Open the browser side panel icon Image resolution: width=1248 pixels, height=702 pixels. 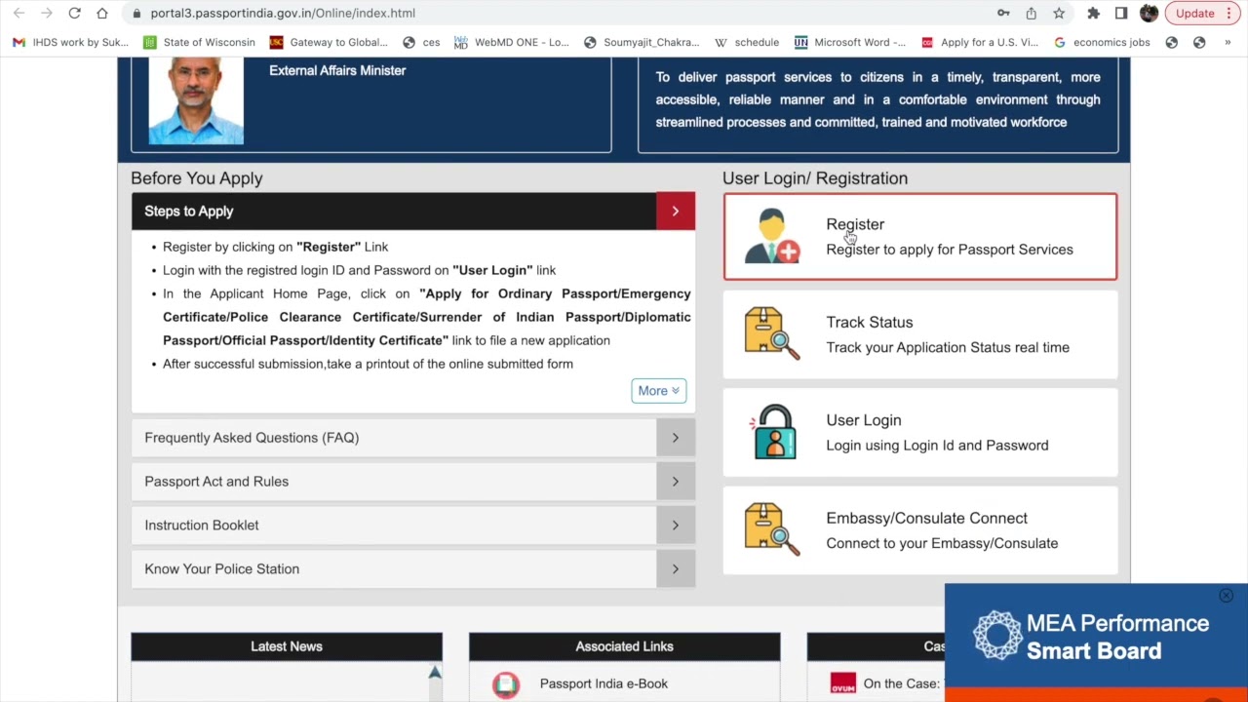click(1120, 13)
